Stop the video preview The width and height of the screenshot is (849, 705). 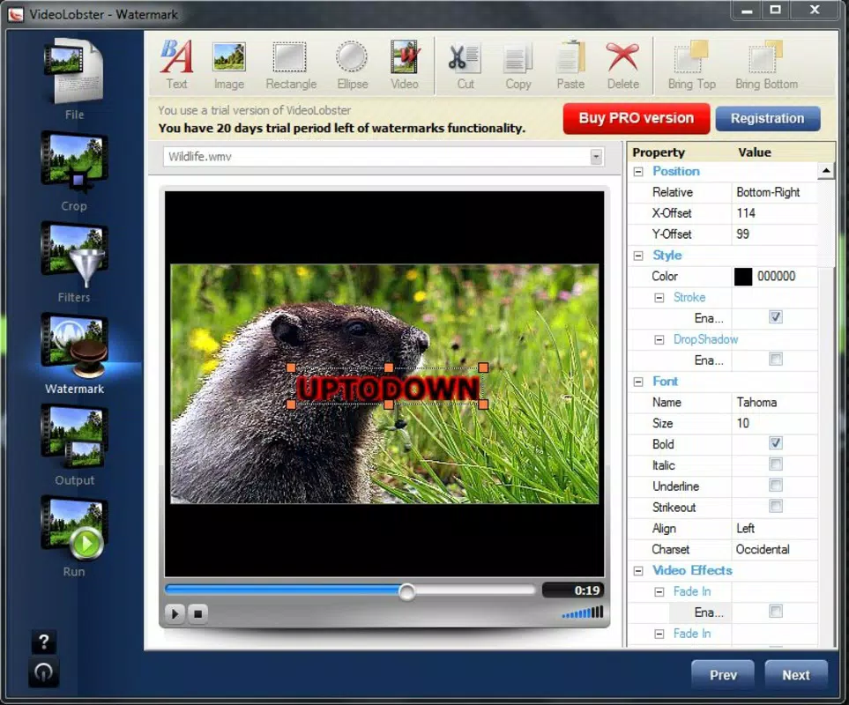pyautogui.click(x=197, y=613)
